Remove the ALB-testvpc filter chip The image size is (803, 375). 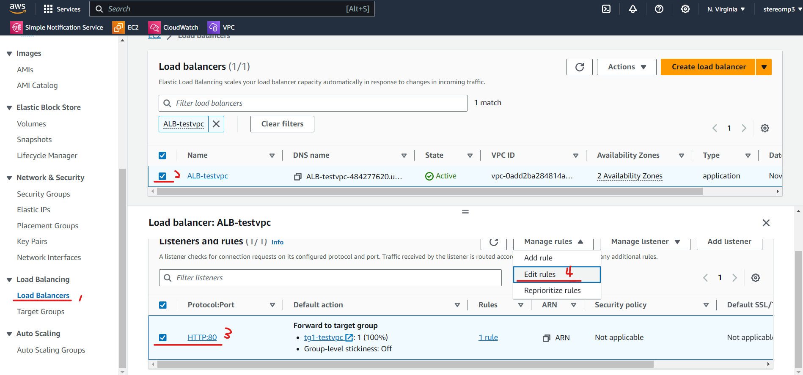pyautogui.click(x=216, y=124)
